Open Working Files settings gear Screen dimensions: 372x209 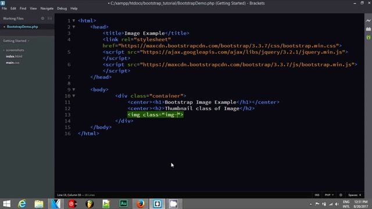click(x=42, y=18)
